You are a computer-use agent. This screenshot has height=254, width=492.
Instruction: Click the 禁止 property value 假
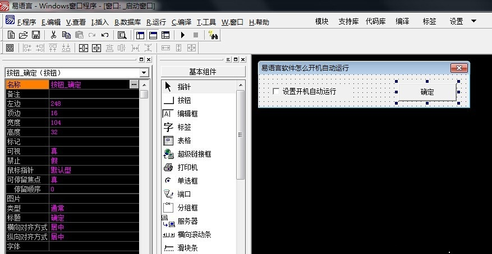point(54,161)
